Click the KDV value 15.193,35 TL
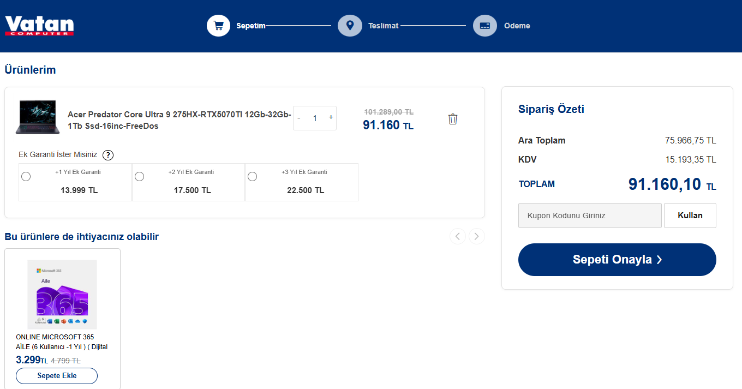 [691, 159]
